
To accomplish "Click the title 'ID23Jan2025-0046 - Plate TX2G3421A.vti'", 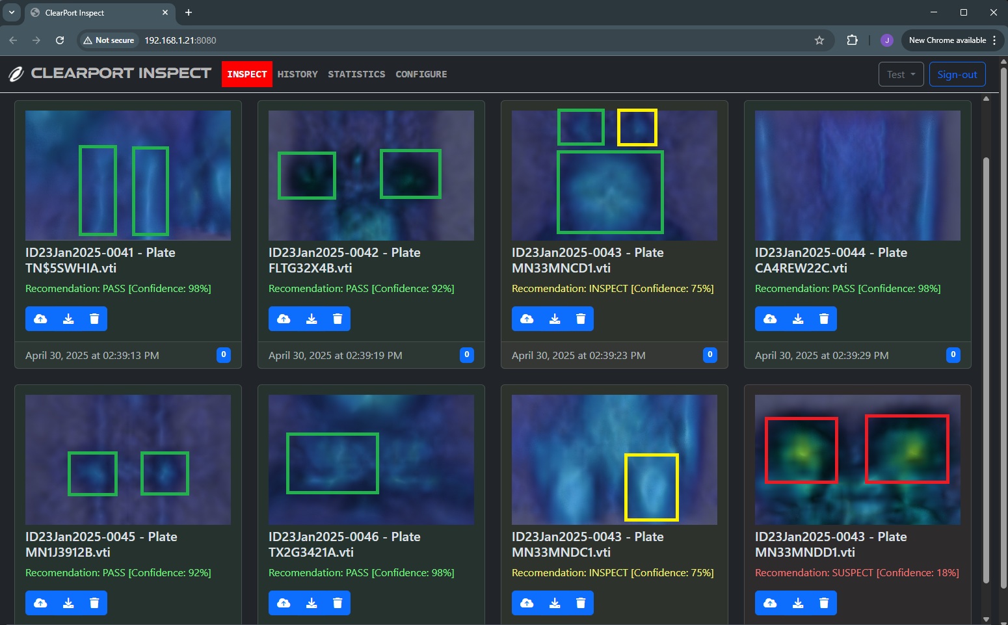I will (x=345, y=544).
